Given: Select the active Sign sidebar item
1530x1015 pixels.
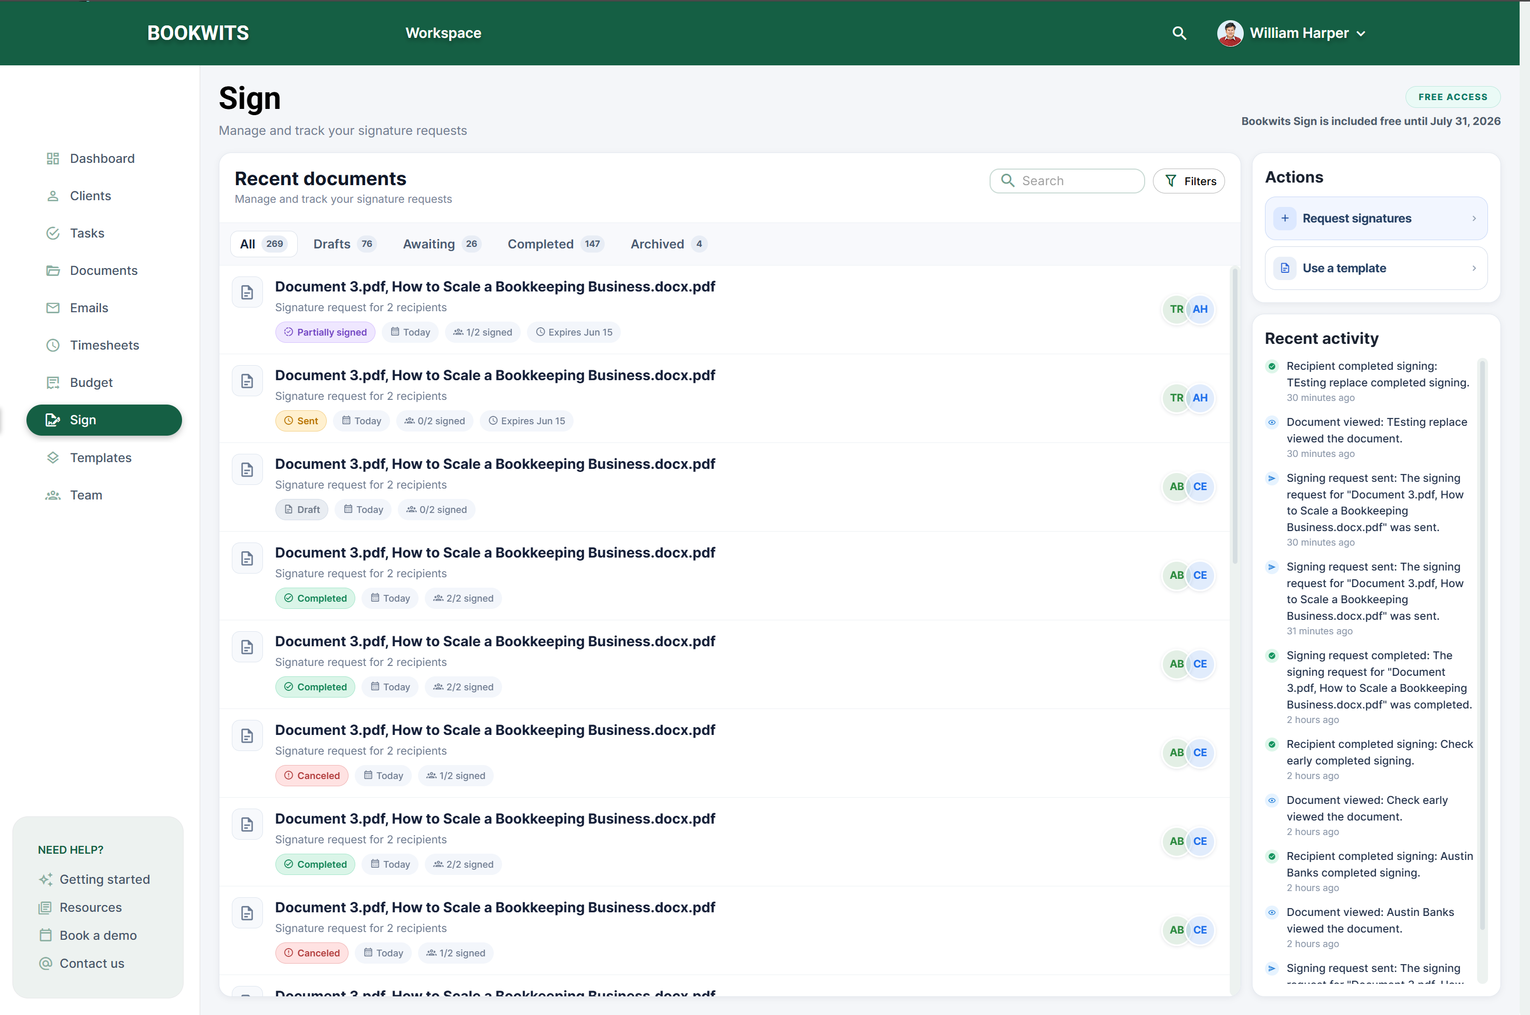Looking at the screenshot, I should (x=104, y=420).
